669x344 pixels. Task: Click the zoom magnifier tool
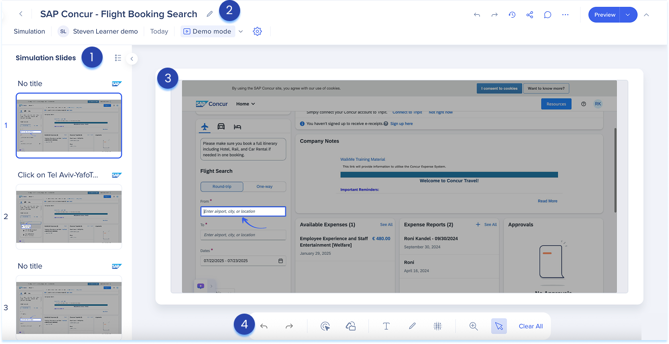pyautogui.click(x=474, y=326)
